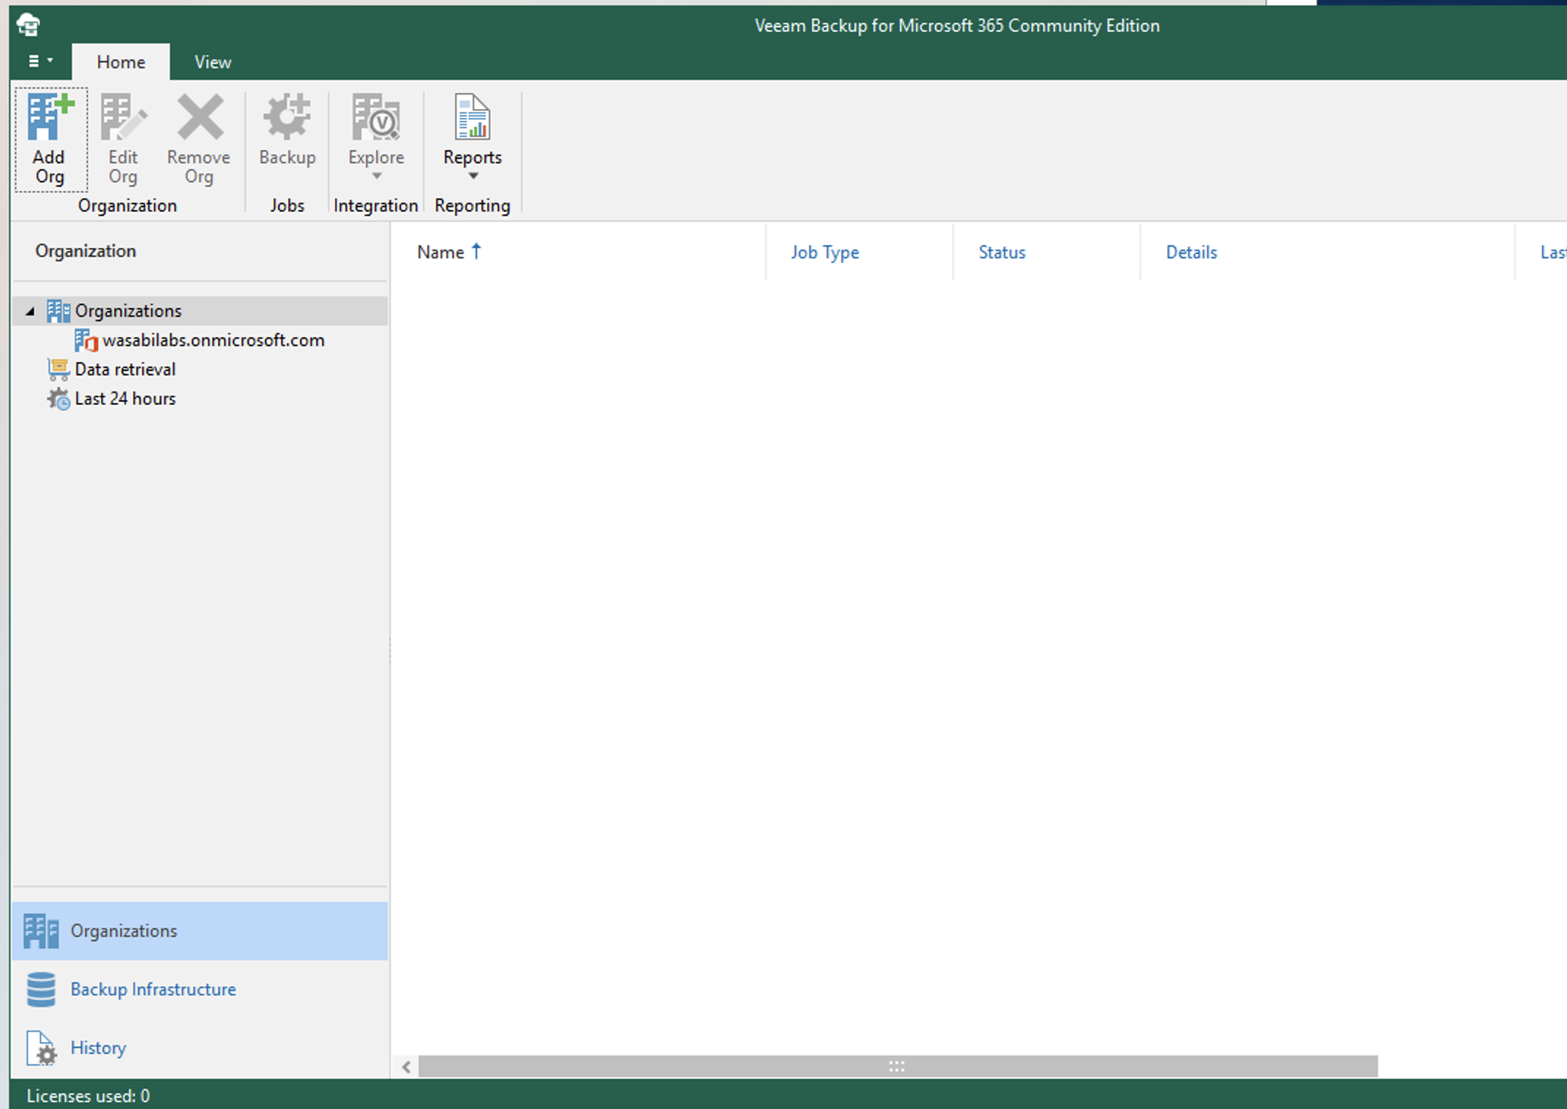
Task: Click the Organizations buildings icon in tree
Action: coord(59,311)
